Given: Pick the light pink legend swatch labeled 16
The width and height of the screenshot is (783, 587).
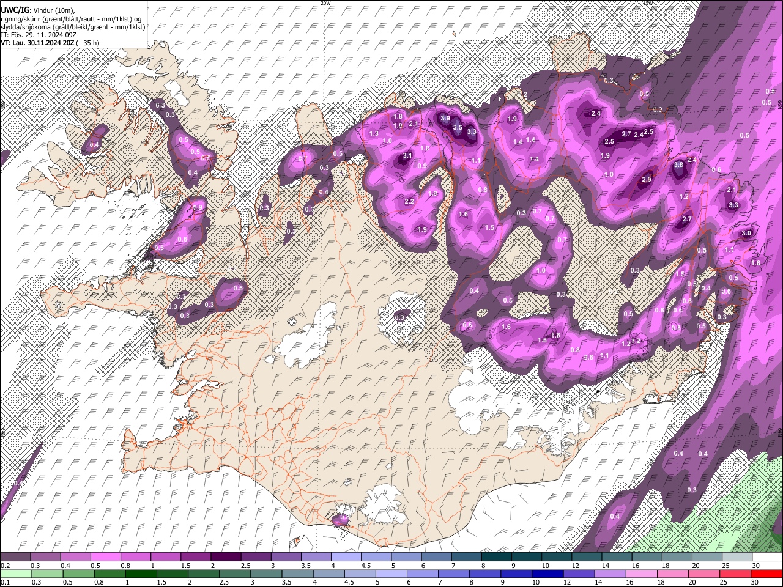Looking at the screenshot, I should point(642,574).
